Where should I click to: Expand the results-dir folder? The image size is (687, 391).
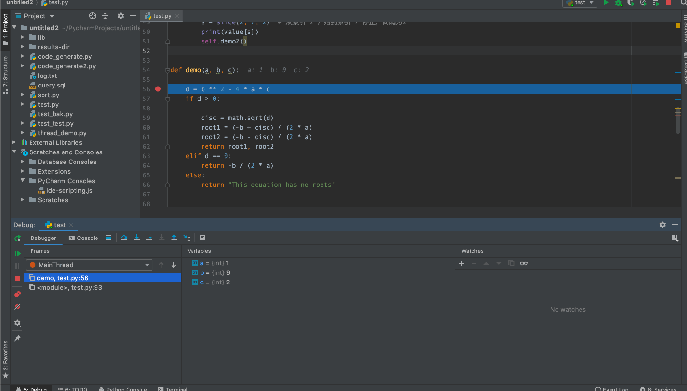[22, 47]
